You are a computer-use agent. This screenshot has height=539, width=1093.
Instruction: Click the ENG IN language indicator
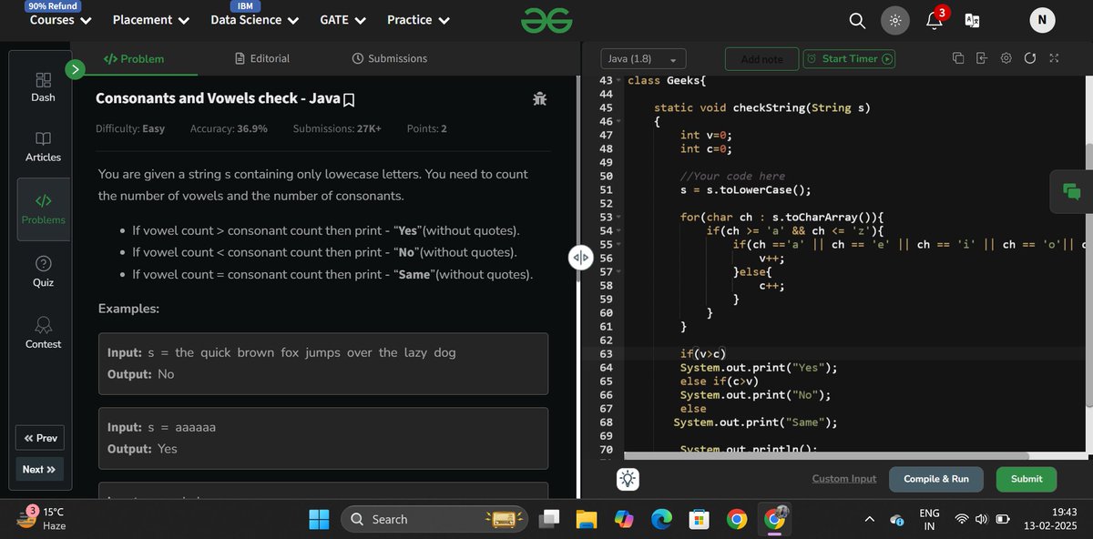tap(929, 519)
